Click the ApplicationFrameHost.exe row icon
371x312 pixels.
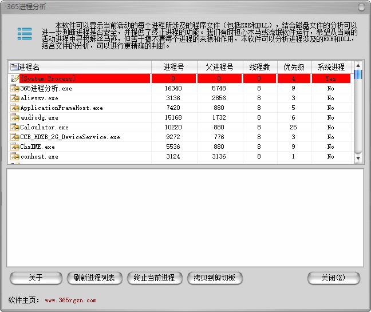click(15, 108)
